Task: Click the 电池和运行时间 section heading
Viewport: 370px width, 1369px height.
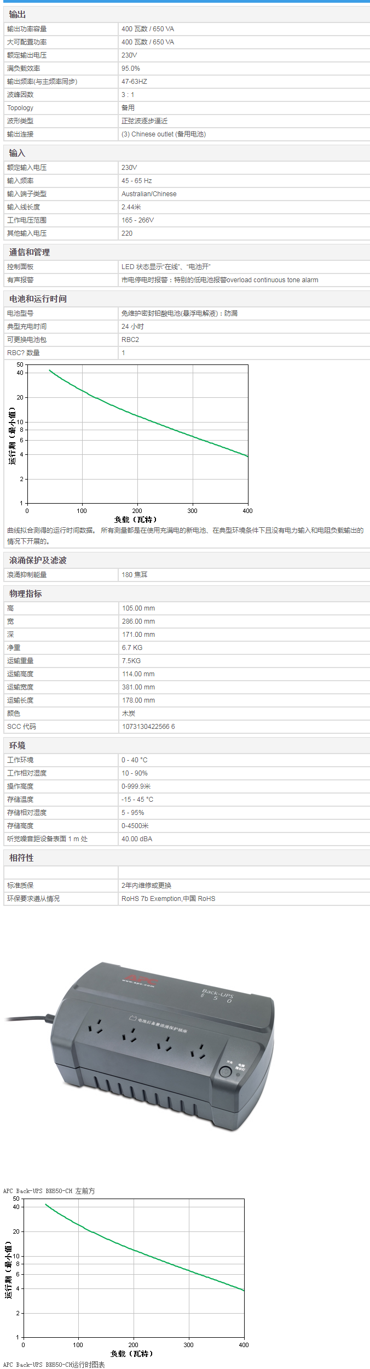Action: 38,299
